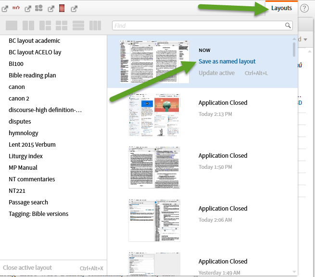Open the gray blocks shortcut icon

pos(39,8)
